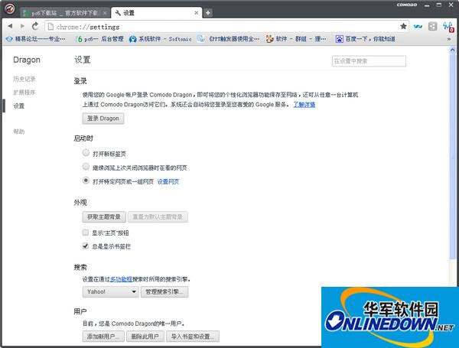Switch to the pc6下载站 tab
This screenshot has width=459, height=348.
click(65, 13)
